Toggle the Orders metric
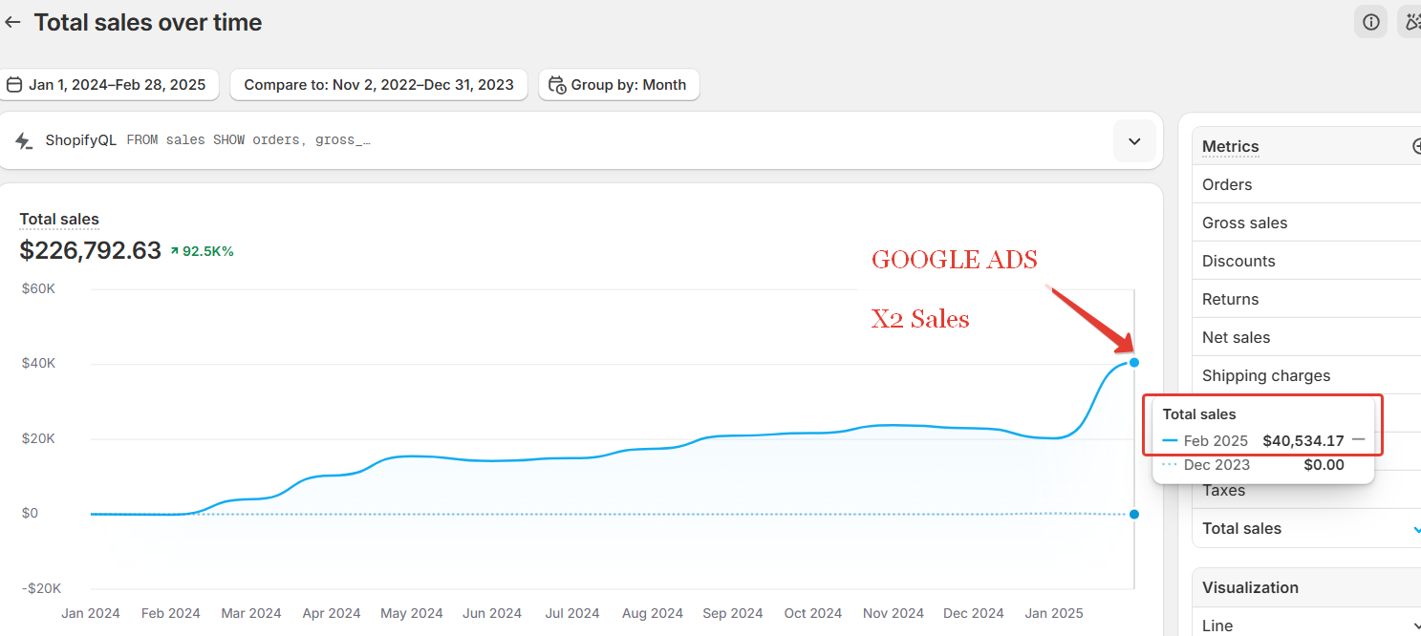1421x636 pixels. point(1227,184)
